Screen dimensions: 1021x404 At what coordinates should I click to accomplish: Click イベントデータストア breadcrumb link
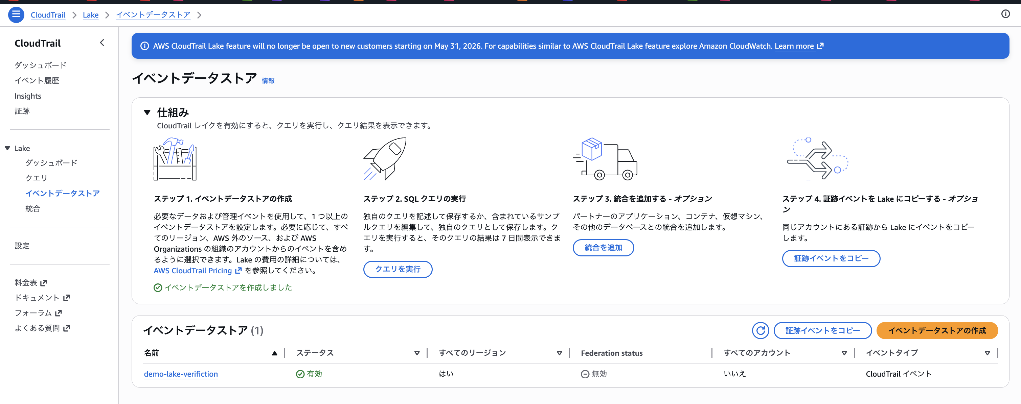point(153,15)
